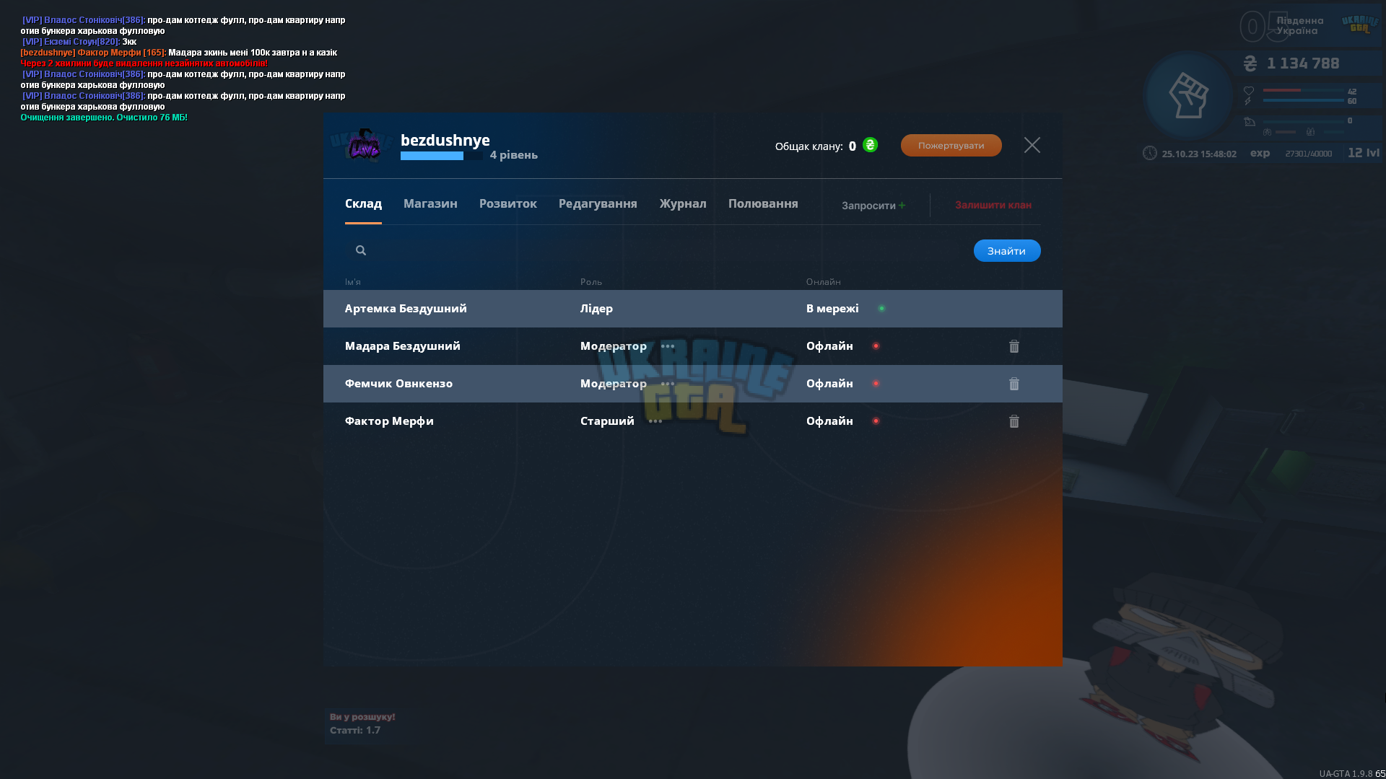Click the Знайти search button
The height and width of the screenshot is (779, 1386).
(x=1007, y=251)
